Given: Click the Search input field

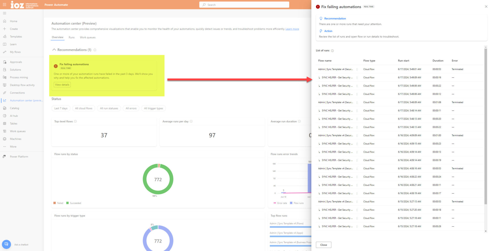Looking at the screenshot, I should [244, 5].
